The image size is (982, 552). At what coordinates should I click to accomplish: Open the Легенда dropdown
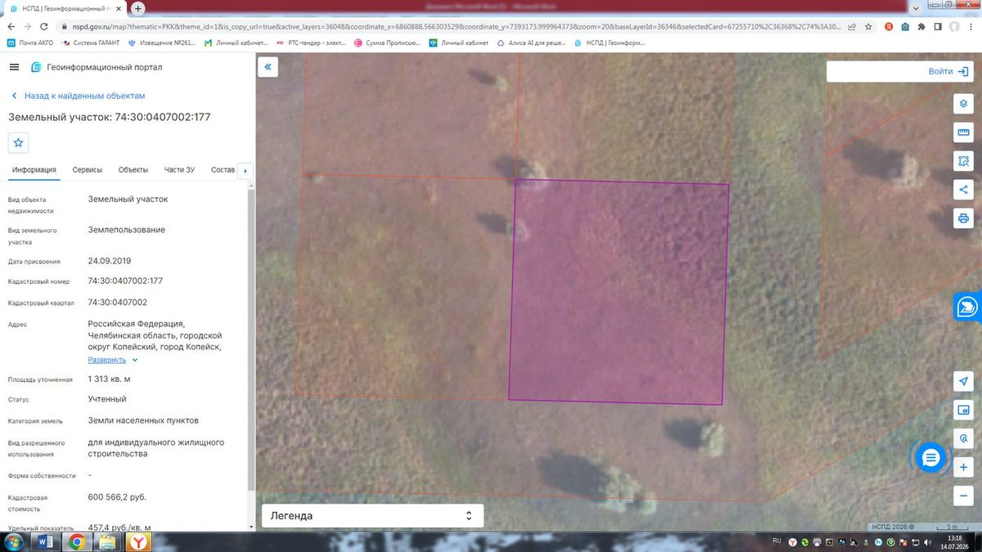coord(372,516)
